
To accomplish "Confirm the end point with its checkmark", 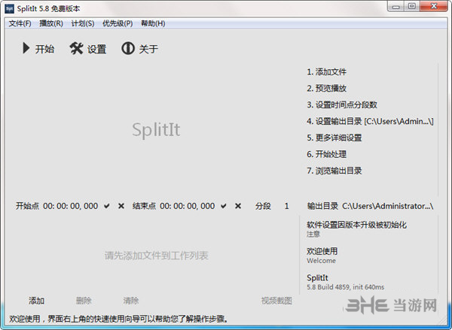I will point(224,206).
